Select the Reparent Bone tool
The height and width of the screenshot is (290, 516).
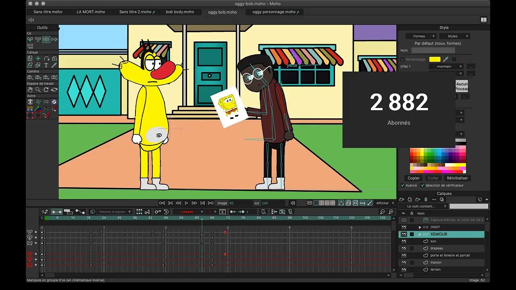tap(30, 46)
